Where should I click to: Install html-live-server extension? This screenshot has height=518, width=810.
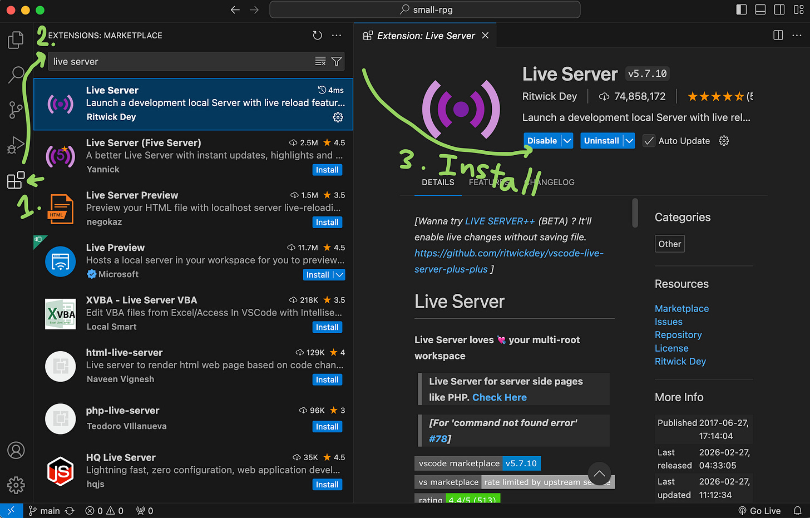(327, 379)
